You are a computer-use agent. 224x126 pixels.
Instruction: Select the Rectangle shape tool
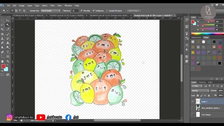[8, 57]
